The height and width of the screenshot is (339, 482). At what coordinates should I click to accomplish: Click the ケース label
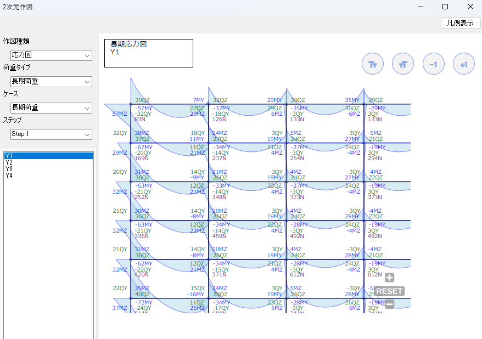tap(11, 94)
